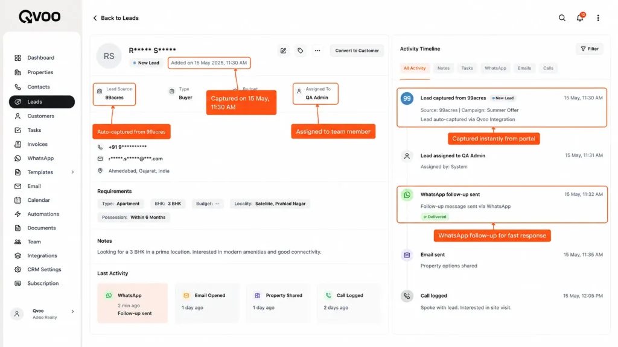Viewport: 618px width, 347px height.
Task: Open the Call Logged activity card
Action: (x=349, y=304)
